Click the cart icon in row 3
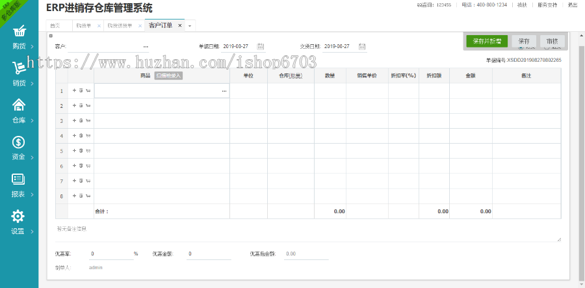585x288 pixels. pos(88,121)
